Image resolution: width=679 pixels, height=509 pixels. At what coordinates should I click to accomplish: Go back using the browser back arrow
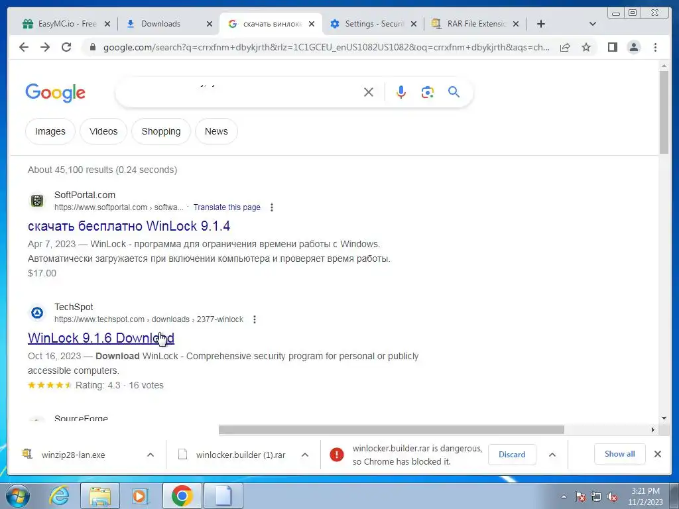(x=24, y=47)
